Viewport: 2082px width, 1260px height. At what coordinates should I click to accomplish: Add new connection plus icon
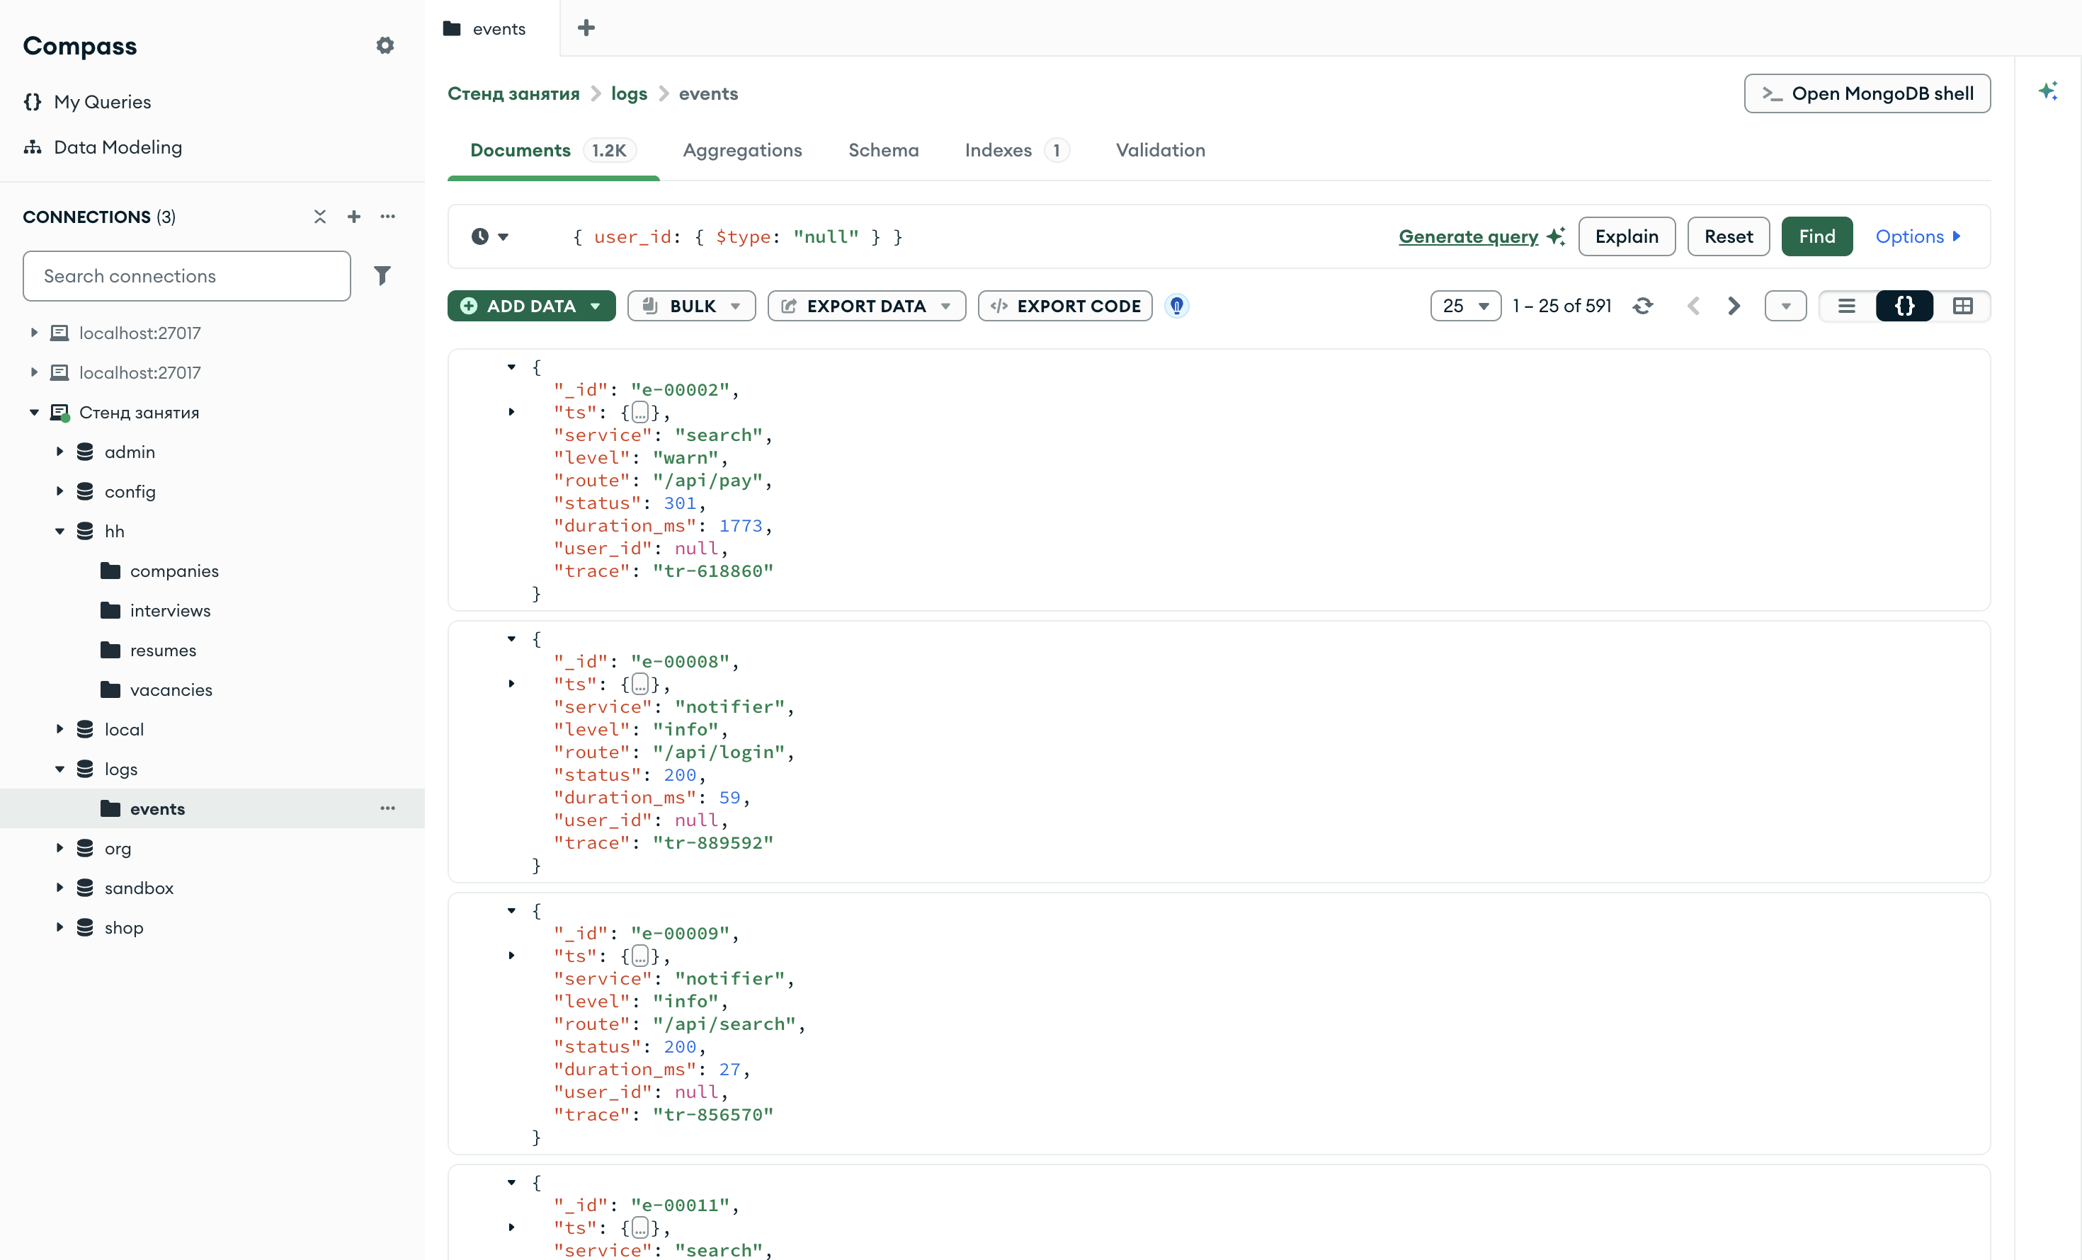(x=354, y=217)
